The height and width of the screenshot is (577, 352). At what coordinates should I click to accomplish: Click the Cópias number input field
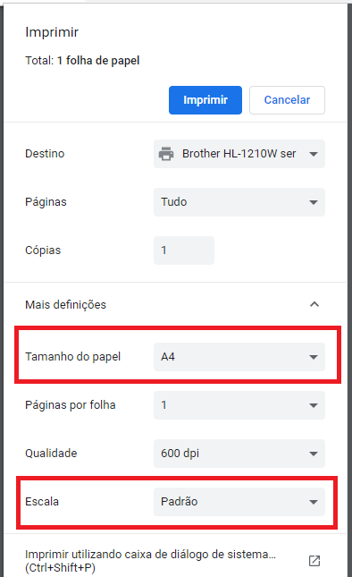point(184,250)
